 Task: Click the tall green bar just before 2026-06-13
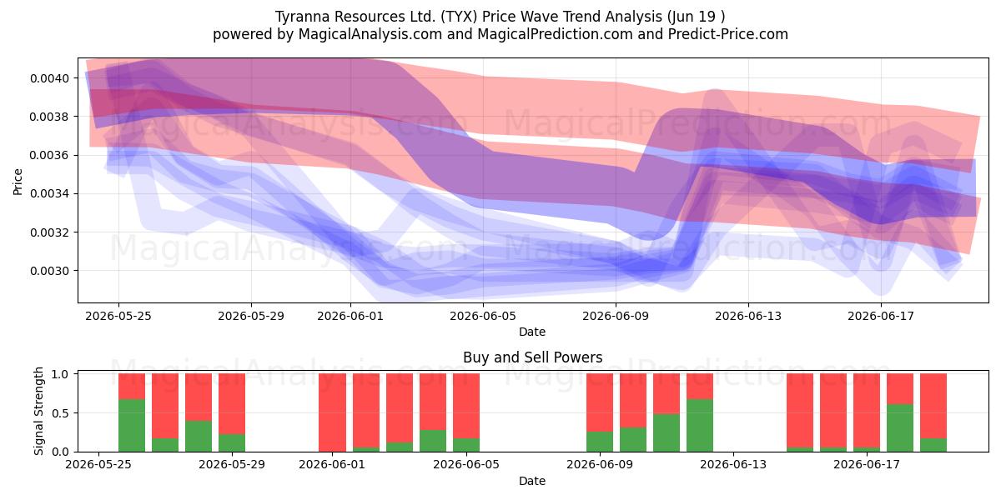pos(699,425)
